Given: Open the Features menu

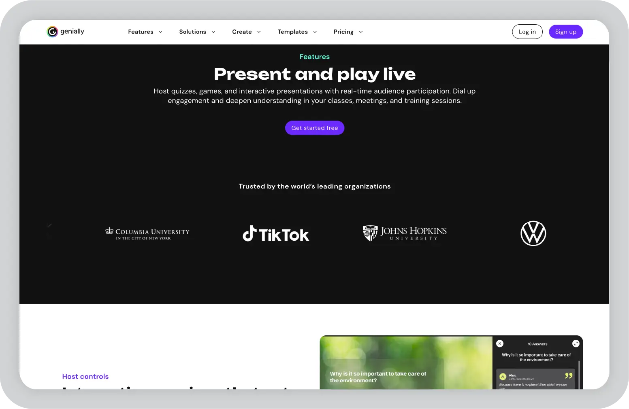Looking at the screenshot, I should coord(141,32).
